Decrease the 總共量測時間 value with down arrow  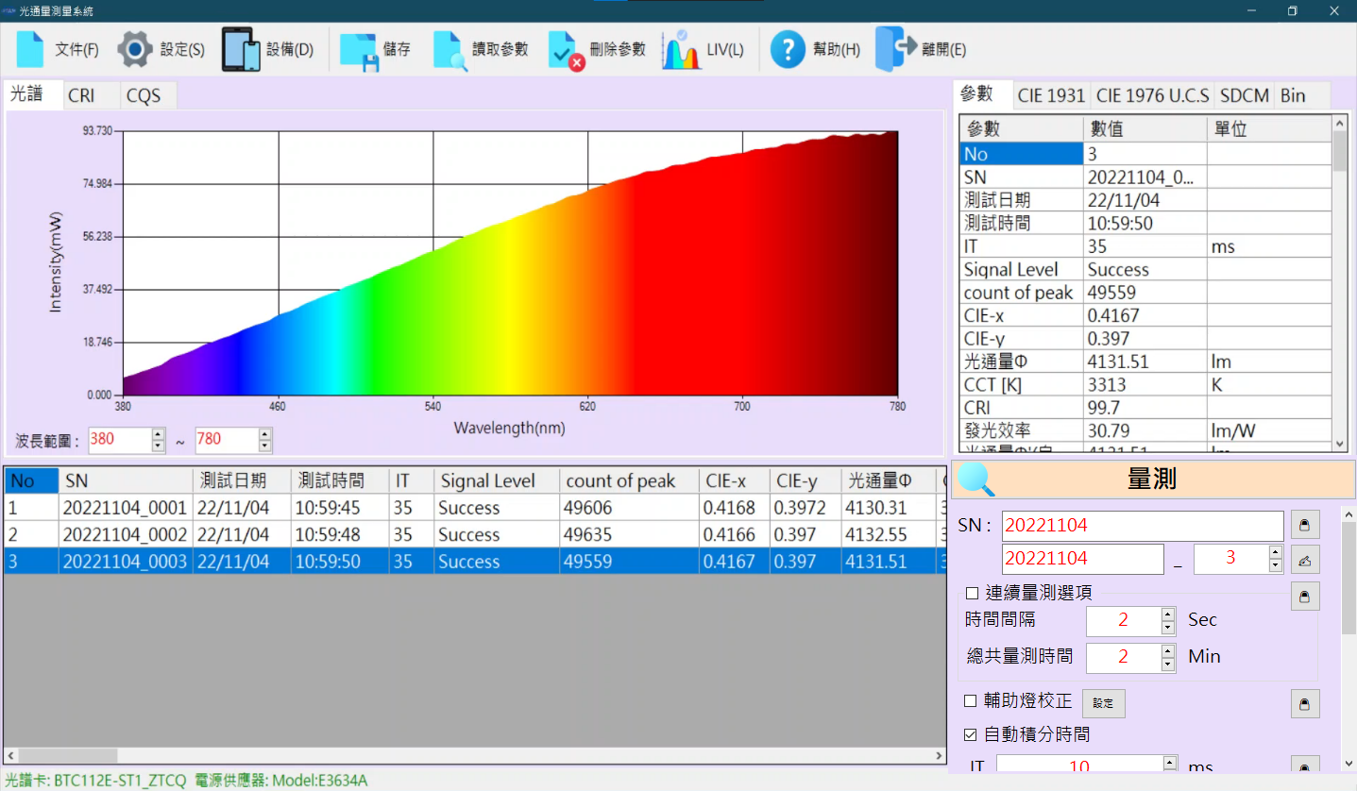[x=1168, y=664]
